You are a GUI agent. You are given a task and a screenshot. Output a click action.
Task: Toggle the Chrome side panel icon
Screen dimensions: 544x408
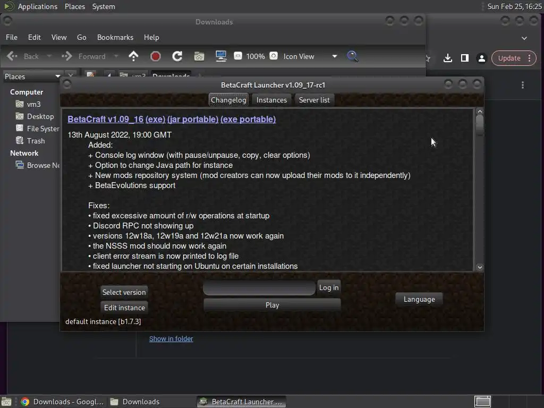464,58
